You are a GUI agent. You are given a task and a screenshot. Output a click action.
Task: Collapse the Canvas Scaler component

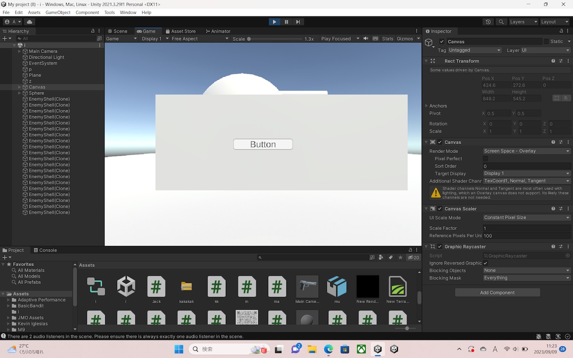(426, 209)
